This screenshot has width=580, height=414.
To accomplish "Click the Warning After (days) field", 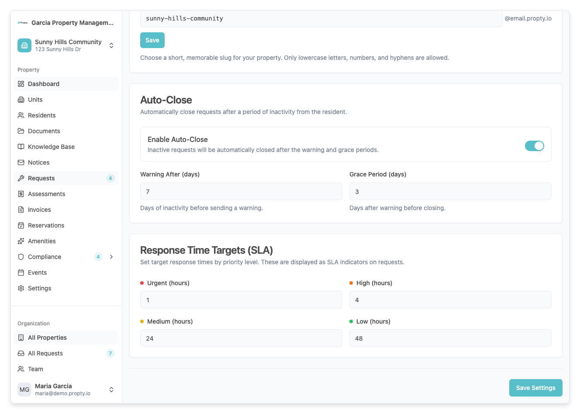I will coord(241,191).
